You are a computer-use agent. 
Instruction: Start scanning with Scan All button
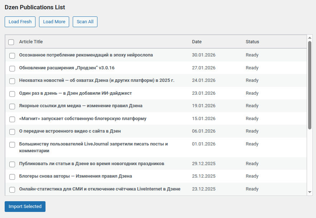point(85,22)
